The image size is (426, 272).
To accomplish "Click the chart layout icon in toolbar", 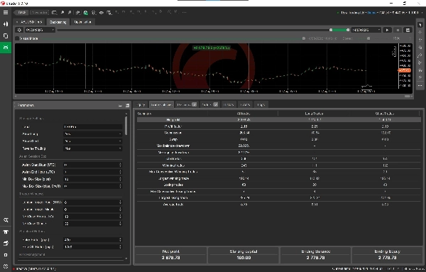I will click(54, 13).
